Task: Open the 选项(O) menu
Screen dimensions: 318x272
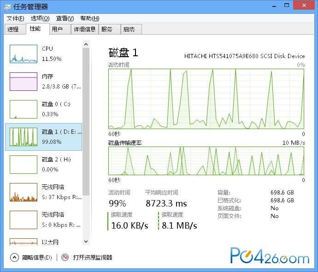Action: pos(40,18)
